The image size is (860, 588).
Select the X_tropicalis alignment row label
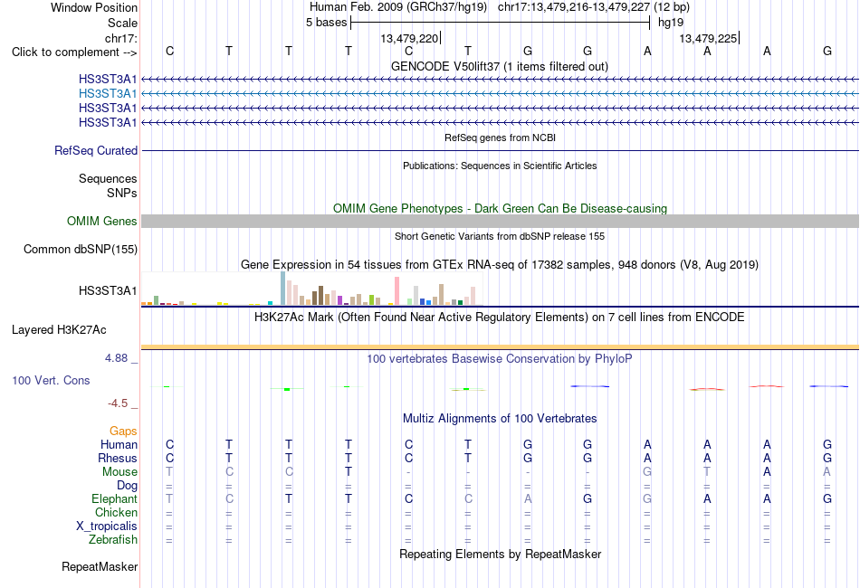(107, 526)
